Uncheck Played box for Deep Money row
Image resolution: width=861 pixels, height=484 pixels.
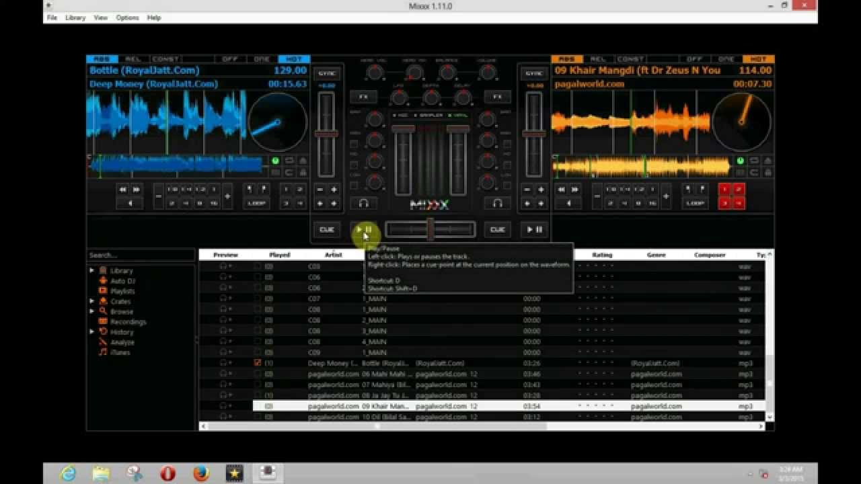[258, 363]
